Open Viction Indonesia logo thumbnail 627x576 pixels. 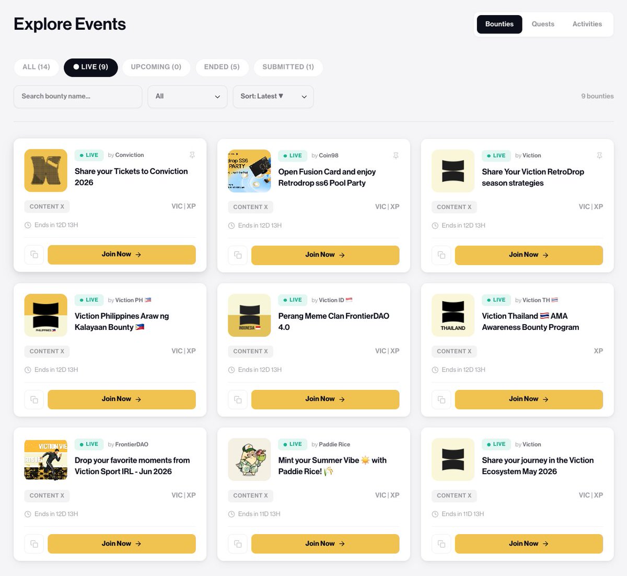click(x=250, y=315)
